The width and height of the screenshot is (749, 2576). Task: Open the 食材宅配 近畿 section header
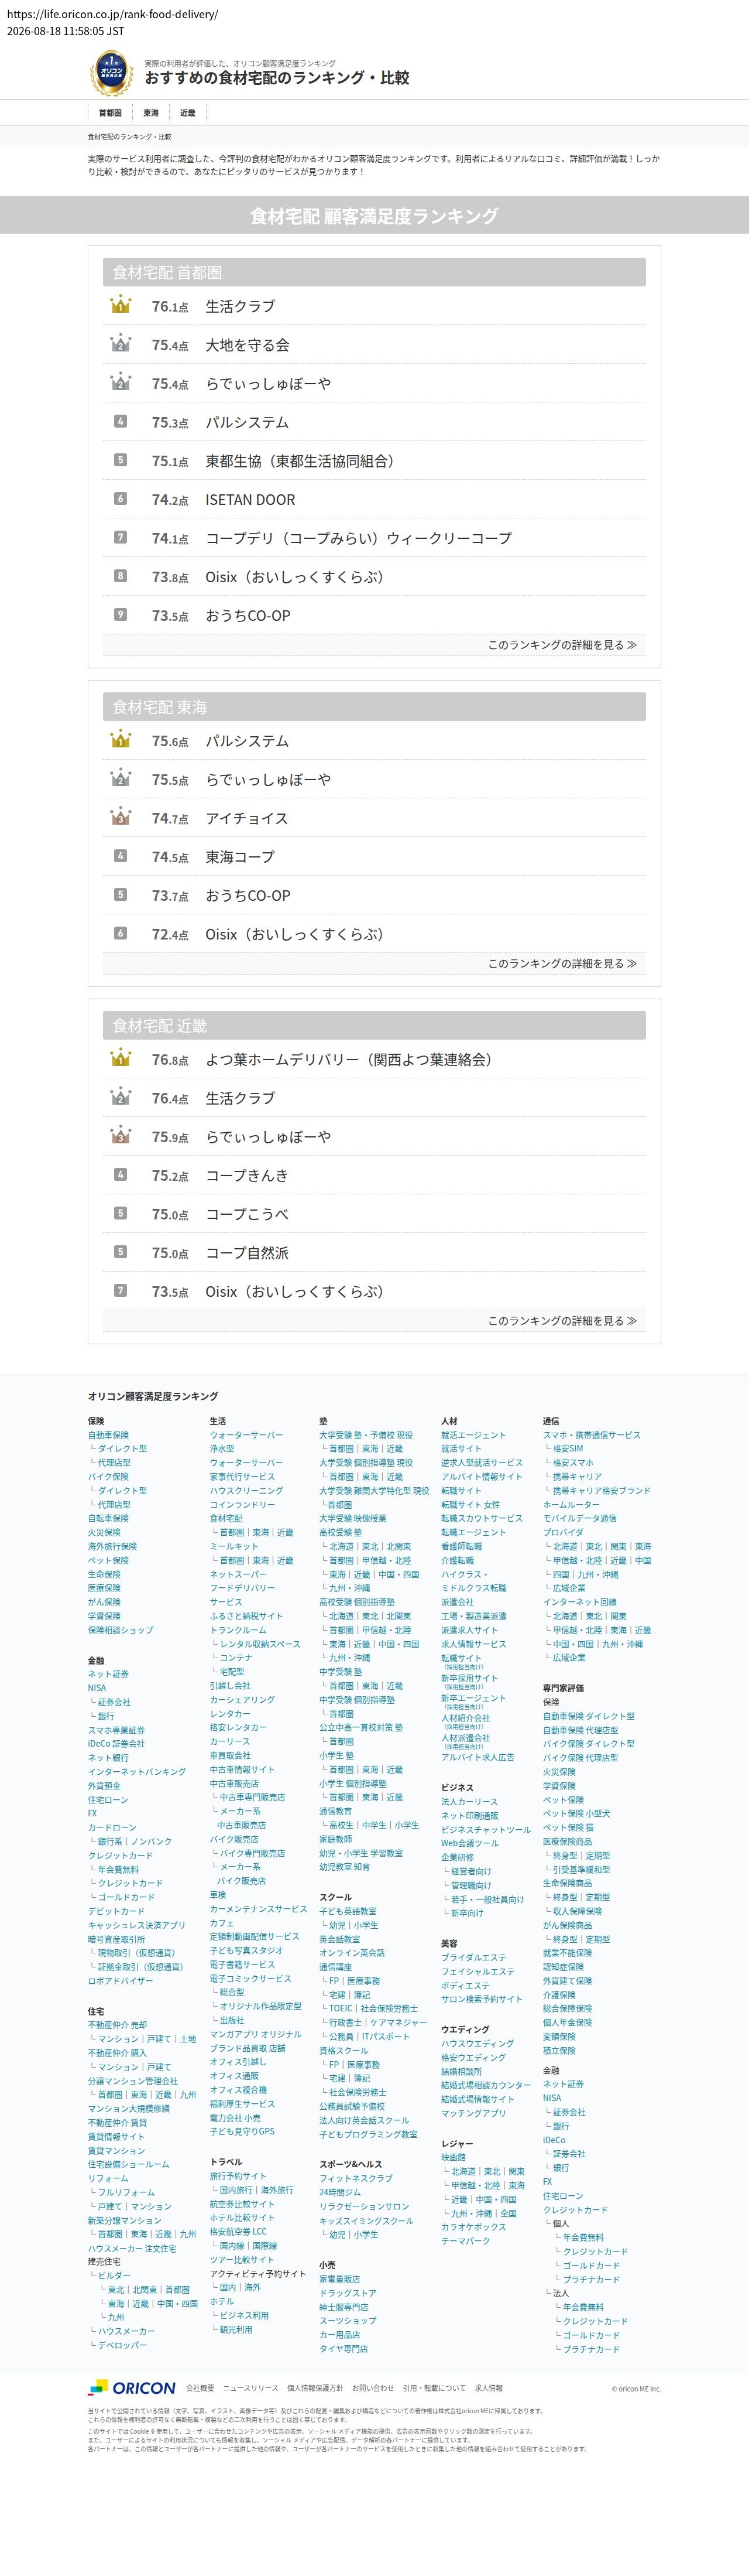[373, 1025]
